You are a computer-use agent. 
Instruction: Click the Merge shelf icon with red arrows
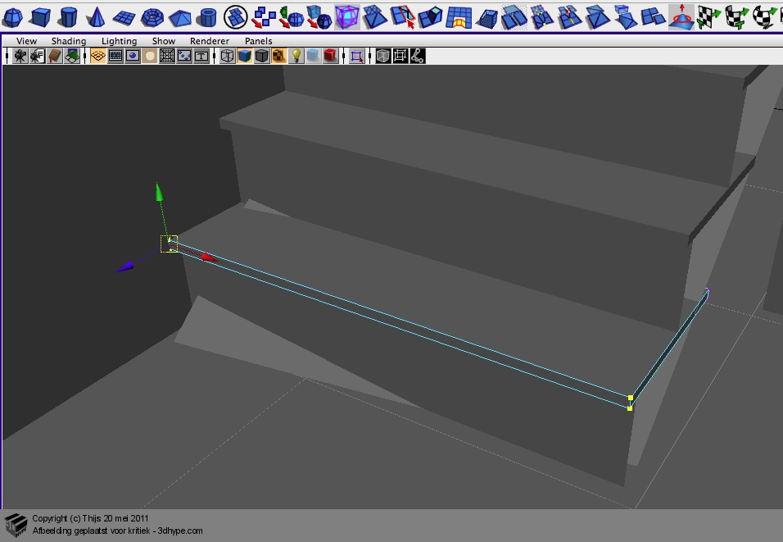click(x=569, y=17)
